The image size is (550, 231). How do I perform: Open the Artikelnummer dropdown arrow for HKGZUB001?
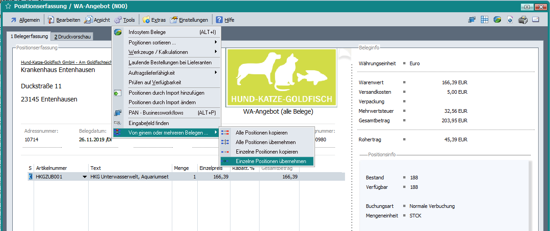point(85,177)
